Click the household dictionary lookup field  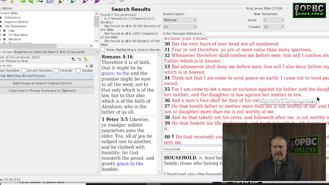click(x=193, y=149)
